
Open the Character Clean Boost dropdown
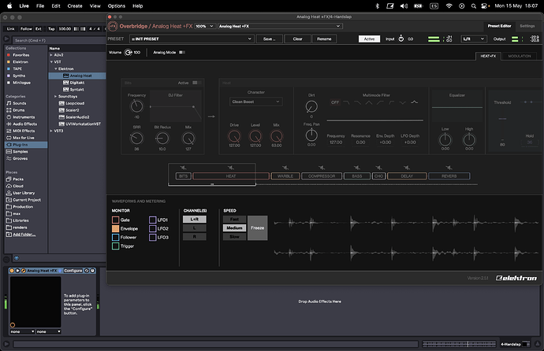[256, 101]
